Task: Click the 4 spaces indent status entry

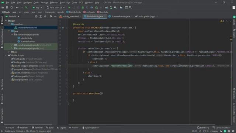Action: [214, 131]
